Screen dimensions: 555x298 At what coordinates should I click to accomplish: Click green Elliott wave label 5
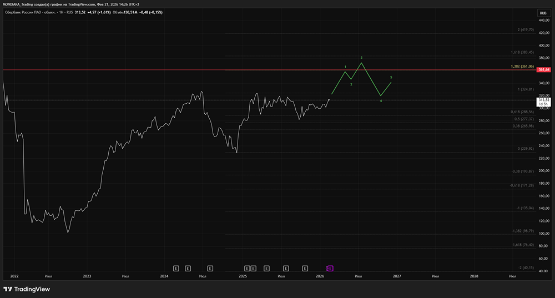pyautogui.click(x=391, y=78)
